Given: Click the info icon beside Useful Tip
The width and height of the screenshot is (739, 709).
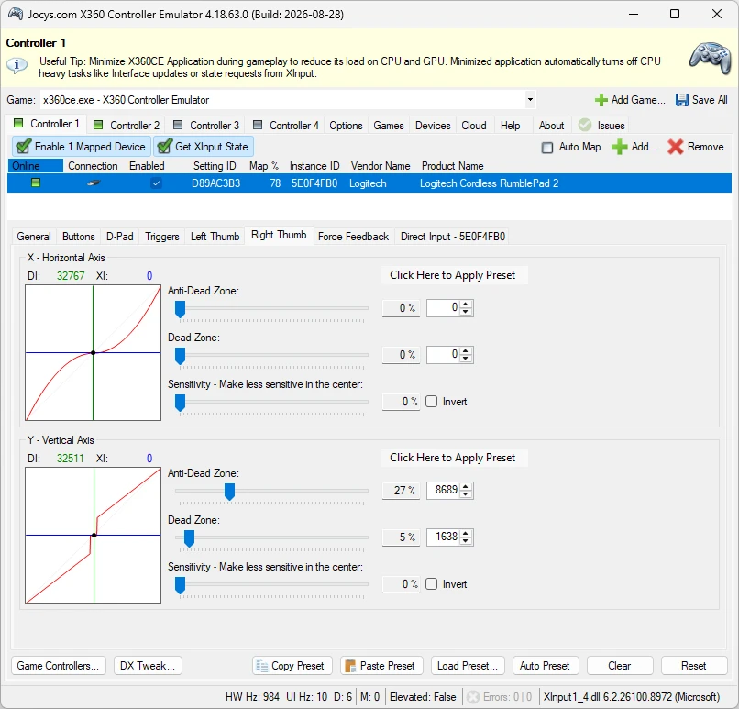Looking at the screenshot, I should pyautogui.click(x=17, y=64).
